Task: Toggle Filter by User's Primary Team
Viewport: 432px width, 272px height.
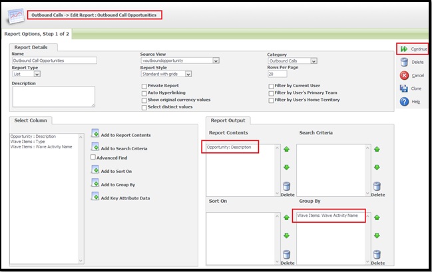Action: pos(271,93)
